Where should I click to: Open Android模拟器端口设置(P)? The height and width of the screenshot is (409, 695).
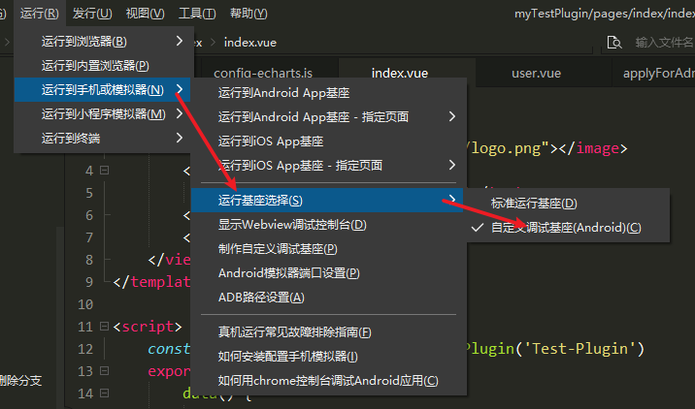point(328,273)
